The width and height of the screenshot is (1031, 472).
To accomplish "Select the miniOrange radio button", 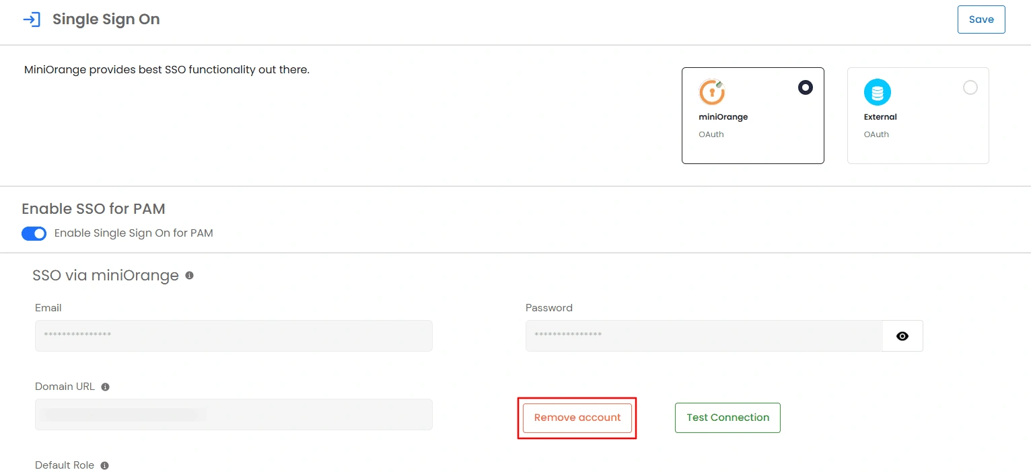I will click(x=806, y=87).
